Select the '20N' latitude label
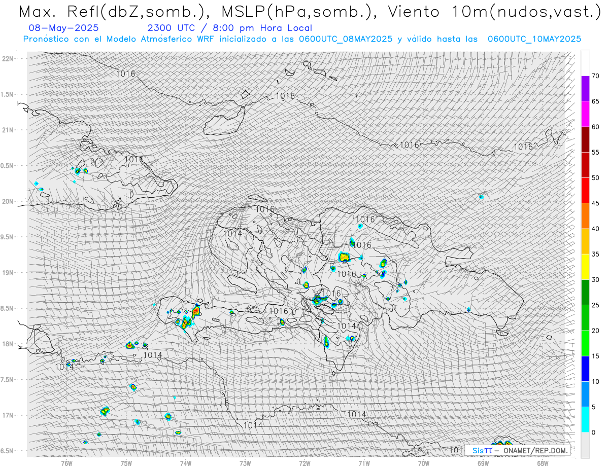The height and width of the screenshot is (470, 609). point(8,201)
